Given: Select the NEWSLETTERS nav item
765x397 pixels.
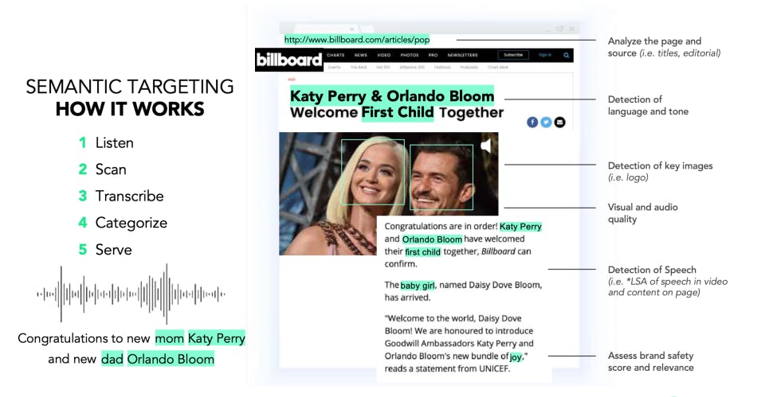Looking at the screenshot, I should [462, 55].
